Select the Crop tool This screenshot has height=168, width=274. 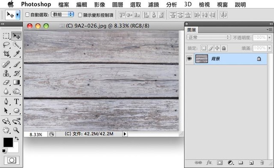[6, 54]
